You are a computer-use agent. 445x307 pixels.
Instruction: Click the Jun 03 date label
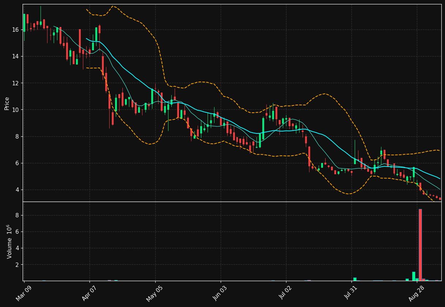220,294
